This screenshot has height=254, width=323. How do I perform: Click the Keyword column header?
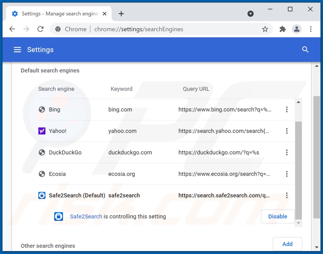pos(121,89)
